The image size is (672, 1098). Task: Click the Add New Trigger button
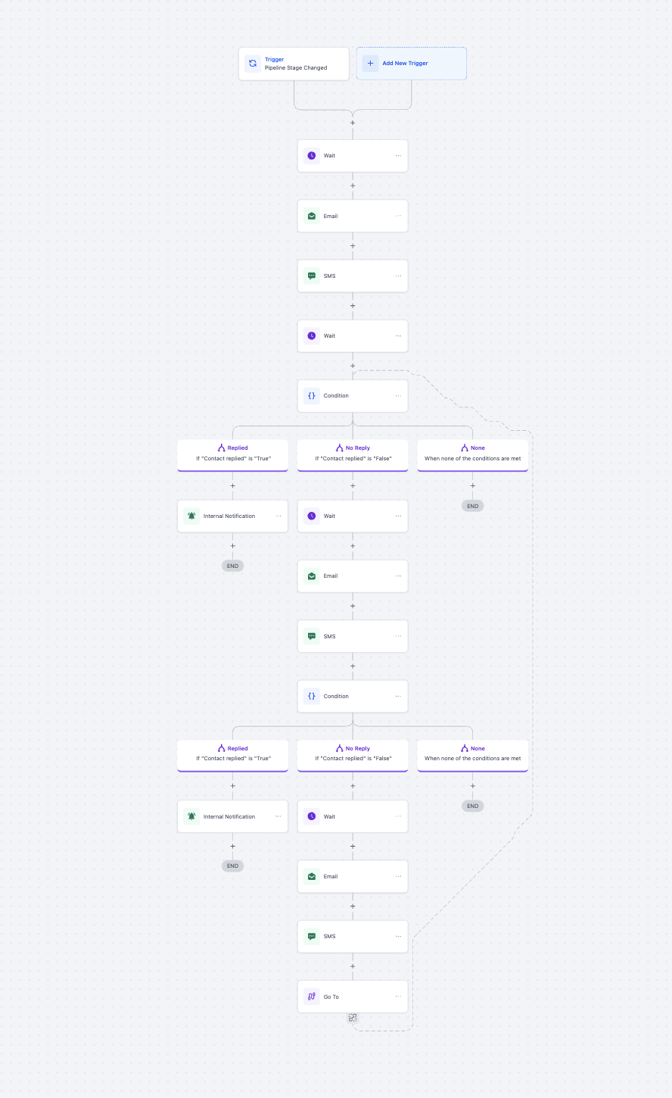pos(412,64)
